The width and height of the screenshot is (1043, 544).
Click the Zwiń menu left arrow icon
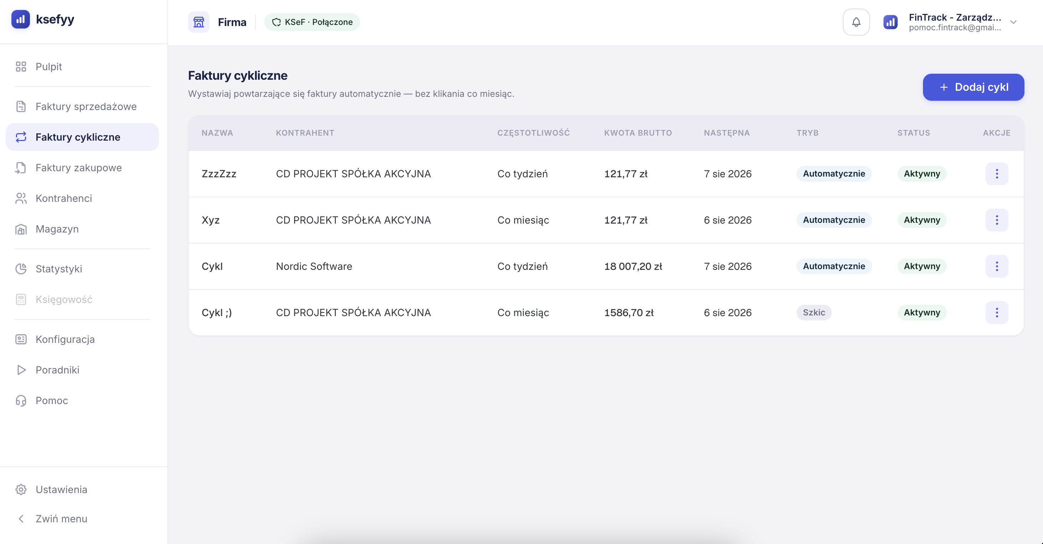point(21,518)
